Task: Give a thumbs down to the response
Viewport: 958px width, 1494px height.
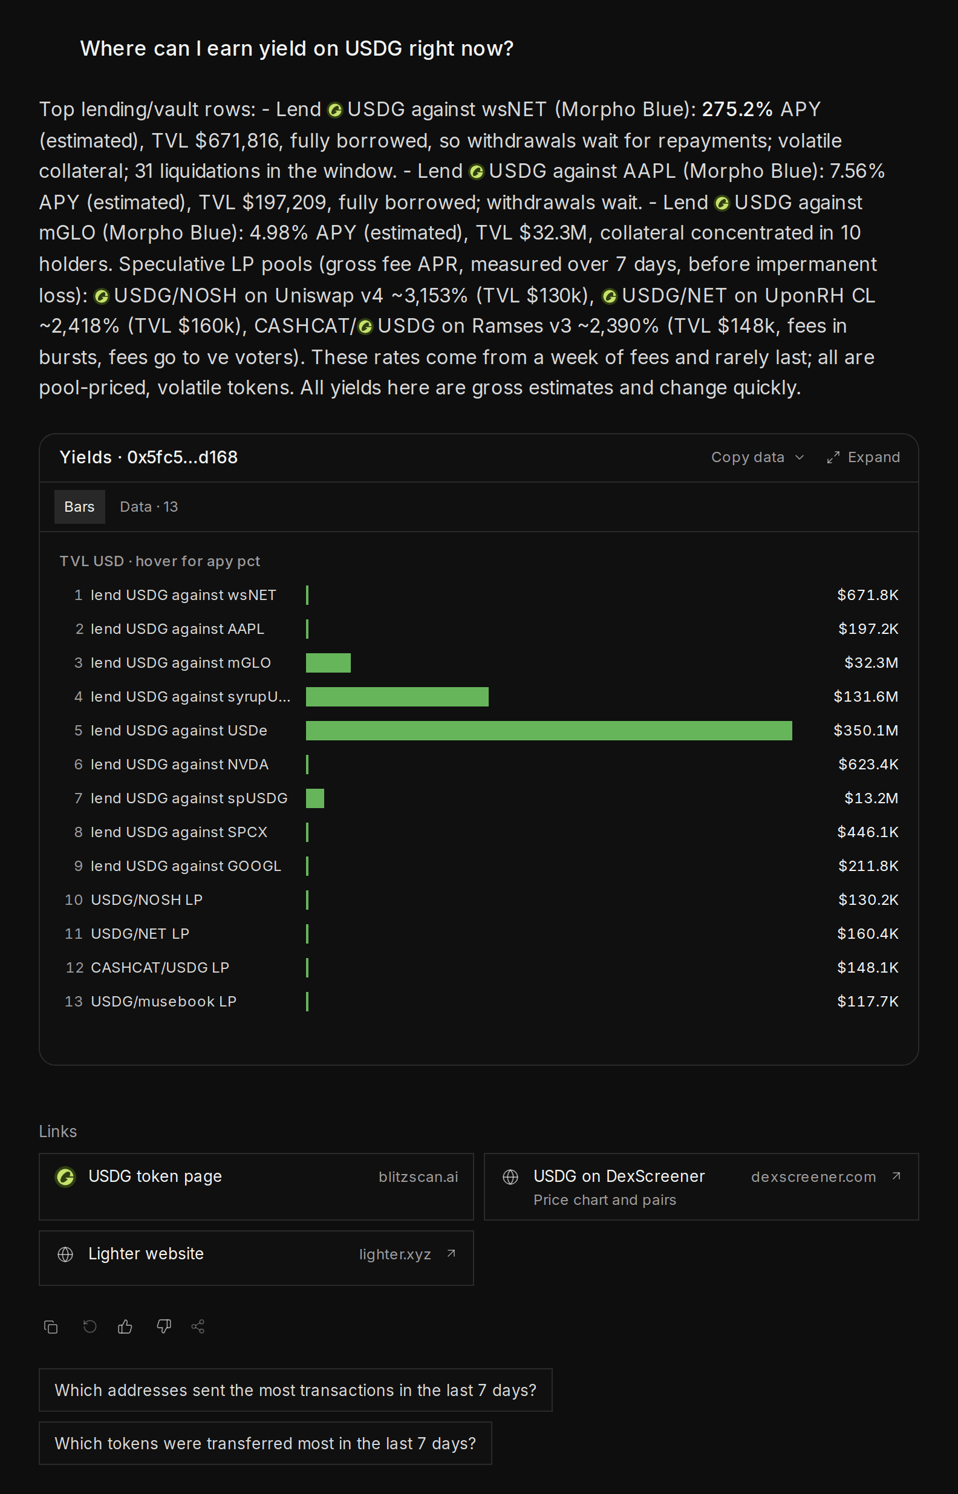Action: pyautogui.click(x=164, y=1326)
